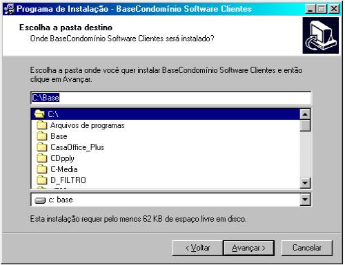Click the installer icon in title bar
Screen dimensions: 345x265
click(10, 9)
